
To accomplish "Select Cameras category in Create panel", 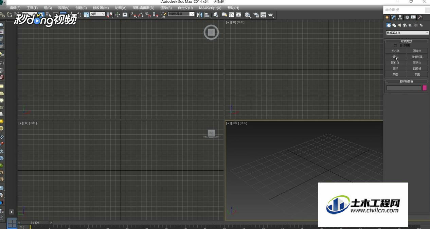I will tap(405, 25).
